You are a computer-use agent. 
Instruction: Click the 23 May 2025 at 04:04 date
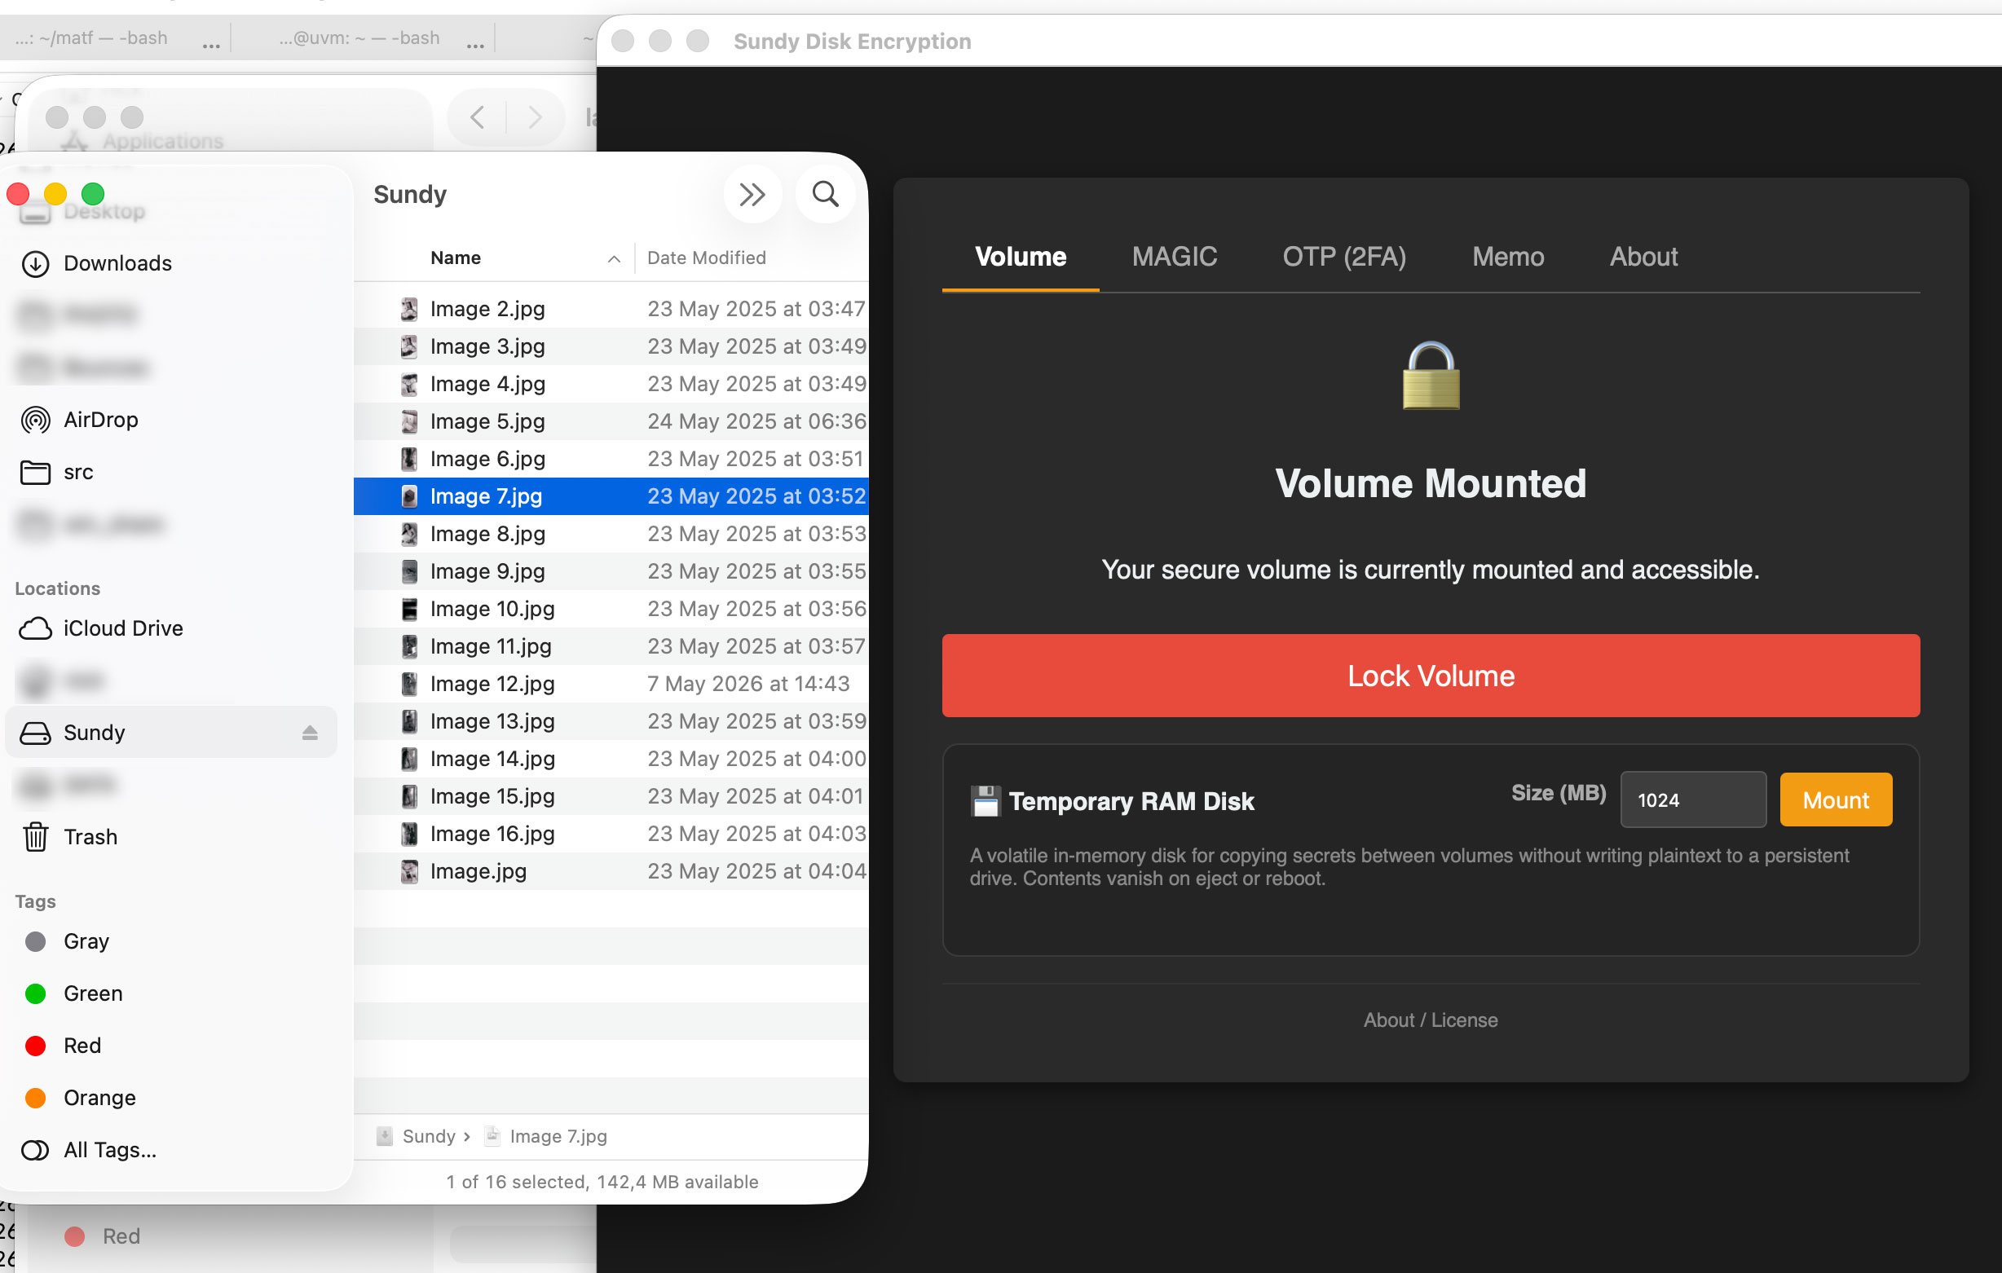tap(756, 870)
